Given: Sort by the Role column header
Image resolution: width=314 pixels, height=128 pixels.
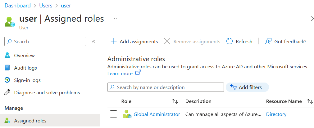Looking at the screenshot, I should tap(126, 101).
